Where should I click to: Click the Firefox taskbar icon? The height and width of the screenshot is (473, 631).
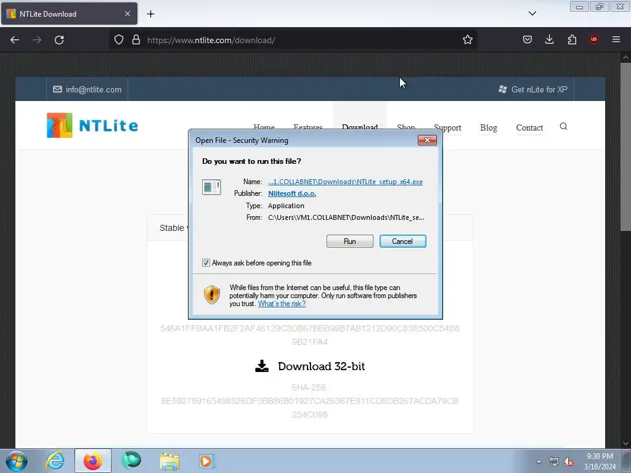pos(93,461)
